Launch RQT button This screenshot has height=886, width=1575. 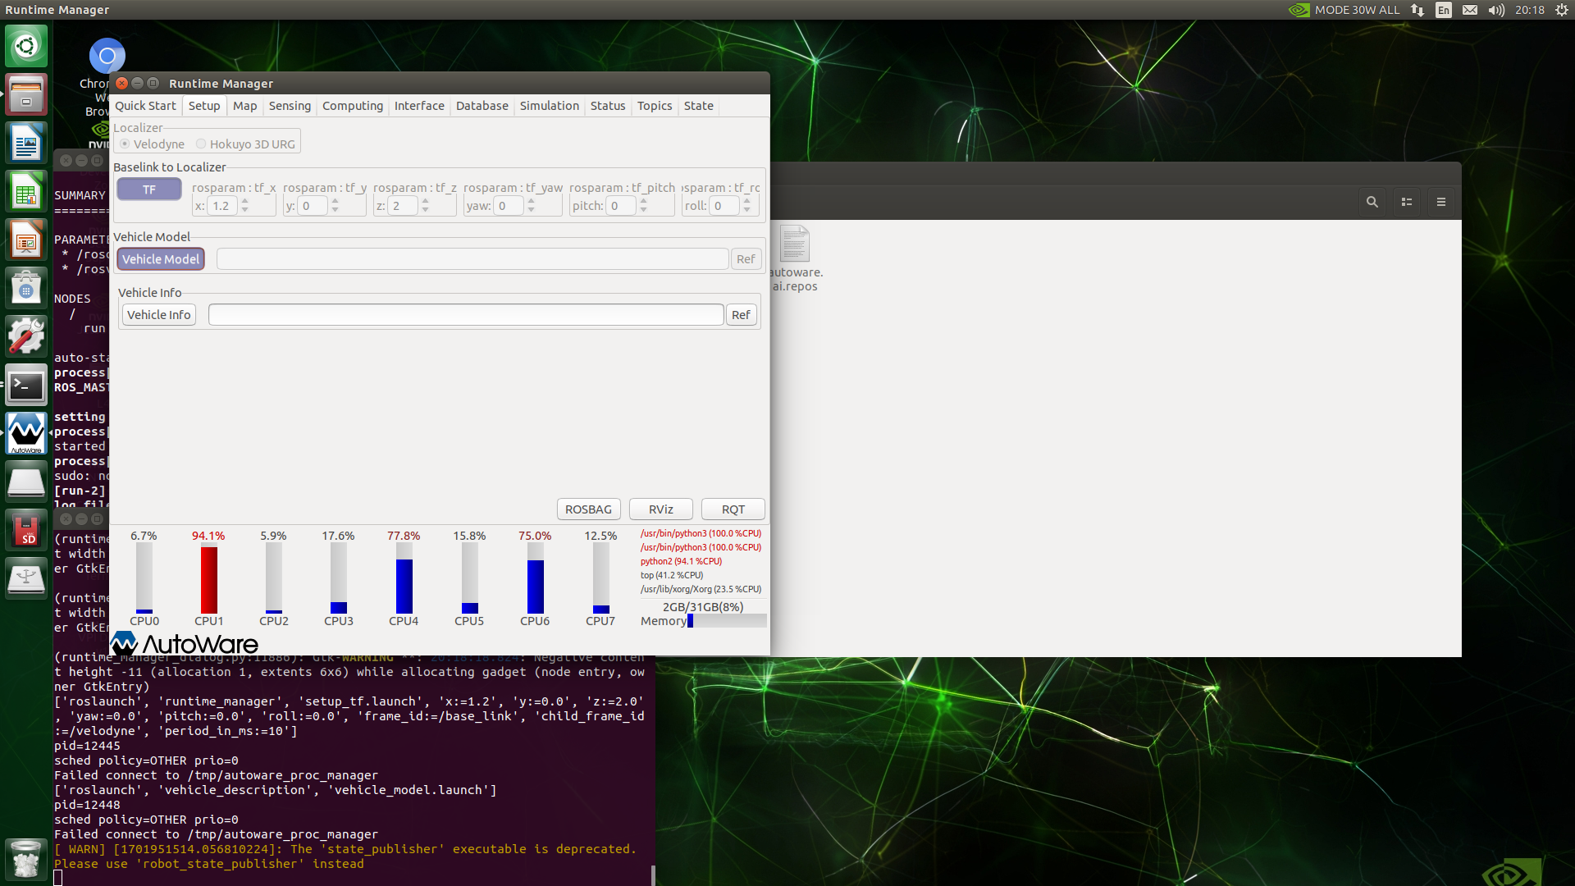(x=733, y=509)
